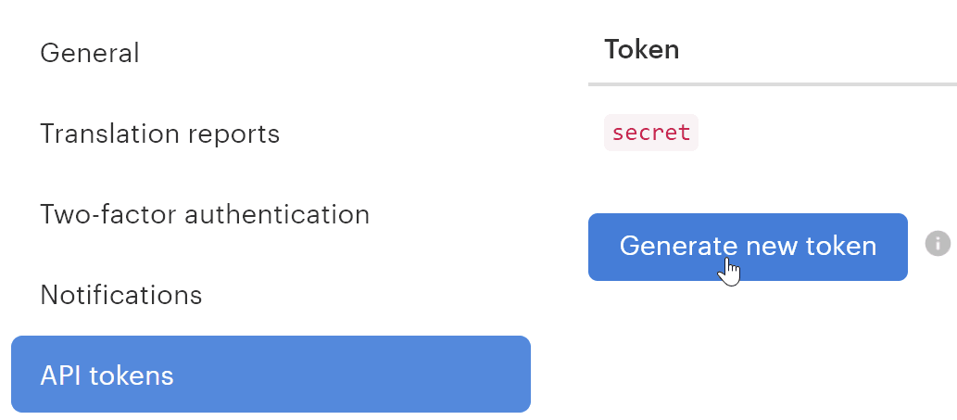Navigate to General in the sidebar
957x420 pixels.
[90, 53]
